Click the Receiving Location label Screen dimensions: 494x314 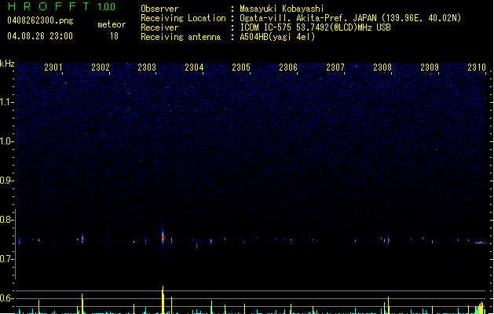pyautogui.click(x=183, y=18)
